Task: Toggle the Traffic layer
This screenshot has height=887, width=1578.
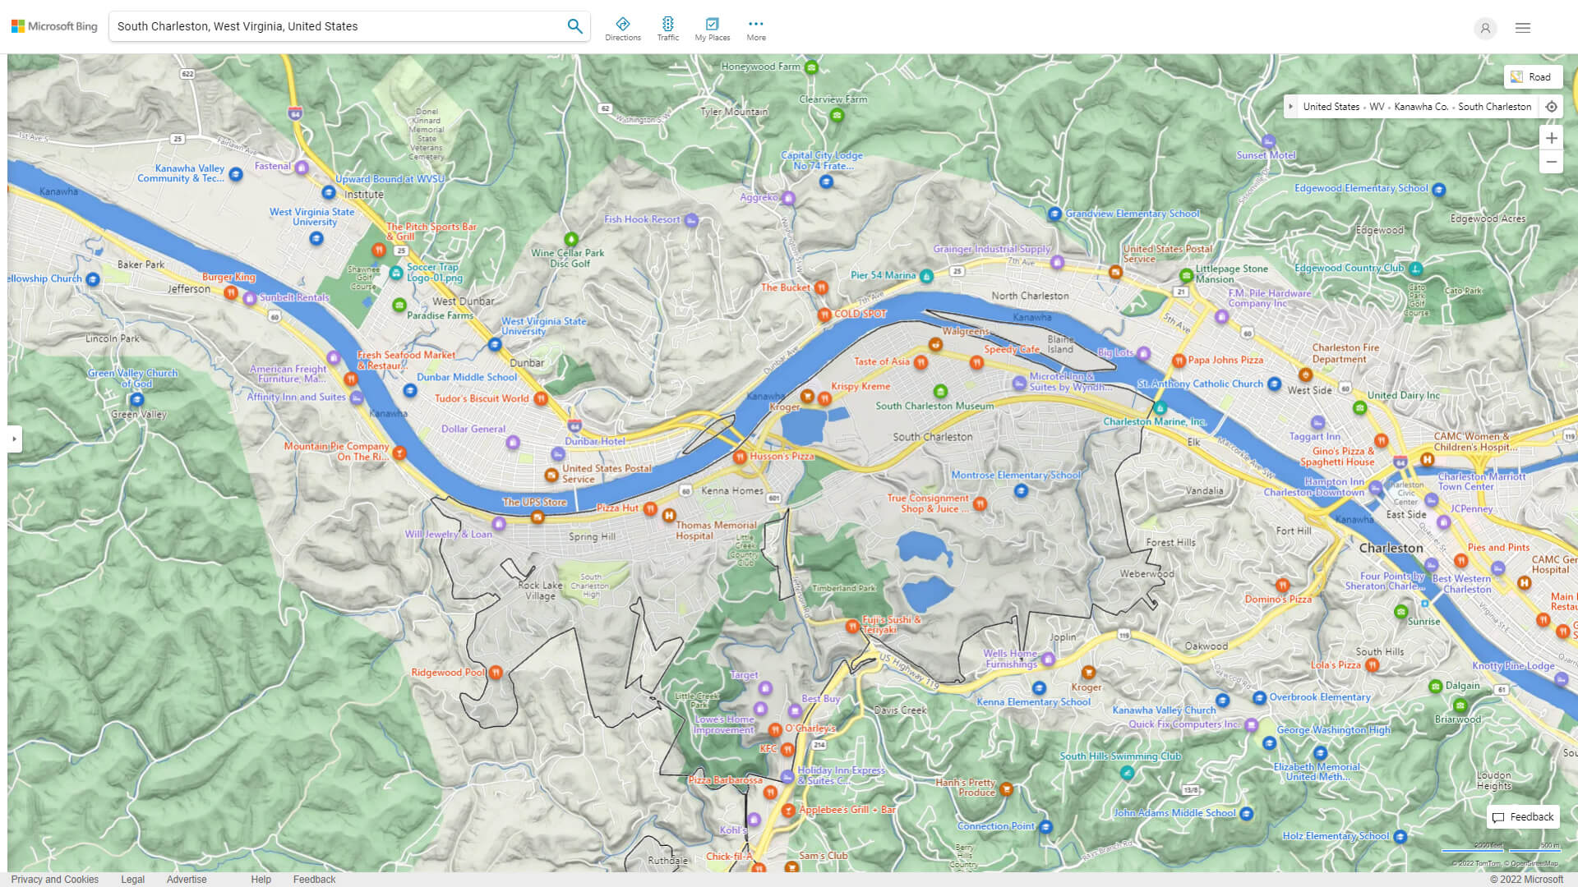Action: tap(667, 29)
